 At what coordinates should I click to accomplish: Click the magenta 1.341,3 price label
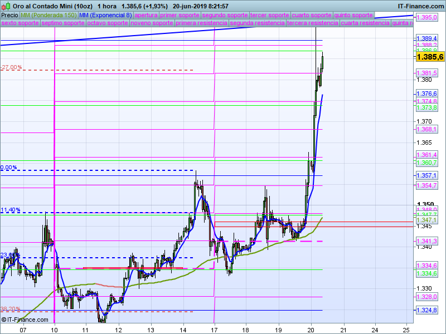point(426,241)
